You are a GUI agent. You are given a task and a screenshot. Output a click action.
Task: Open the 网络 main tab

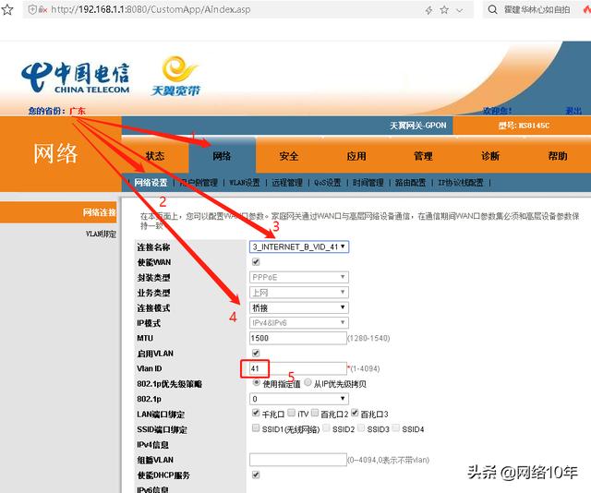pyautogui.click(x=222, y=156)
